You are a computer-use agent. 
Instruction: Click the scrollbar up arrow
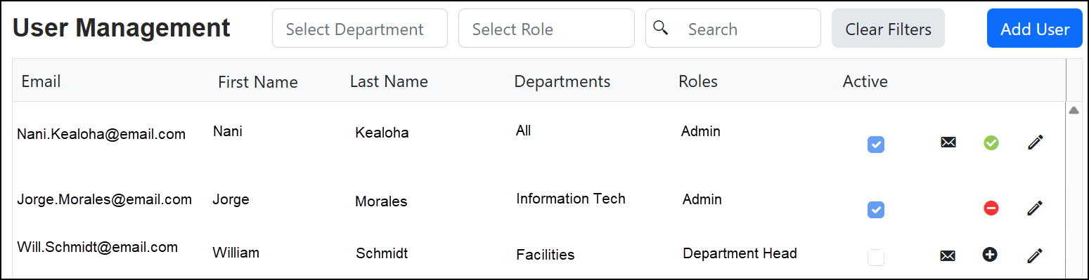click(x=1074, y=110)
